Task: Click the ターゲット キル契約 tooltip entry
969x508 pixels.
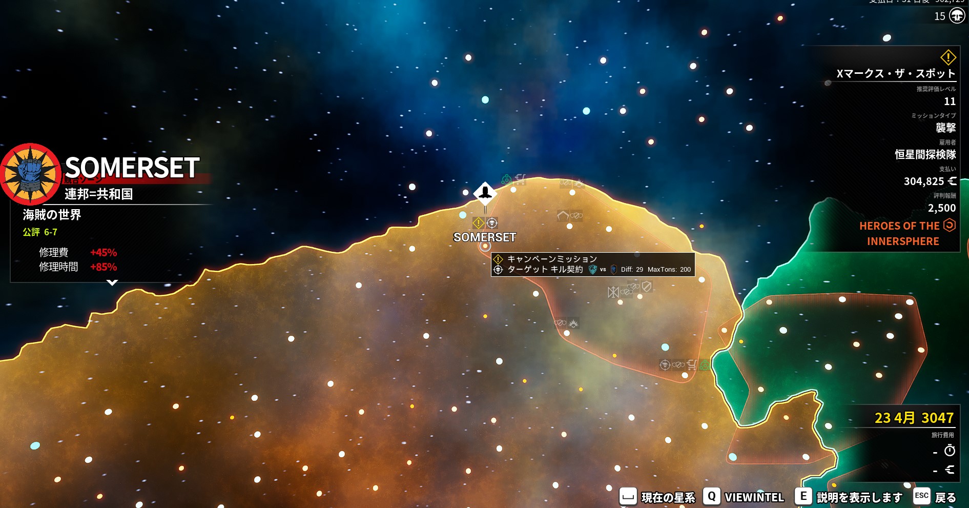Action: pos(545,270)
